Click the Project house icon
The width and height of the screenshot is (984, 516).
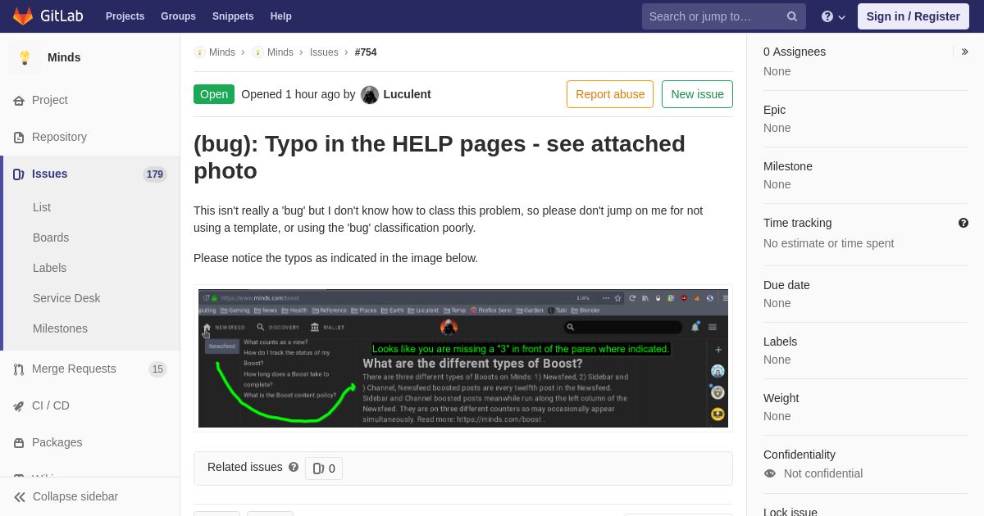[x=19, y=101]
